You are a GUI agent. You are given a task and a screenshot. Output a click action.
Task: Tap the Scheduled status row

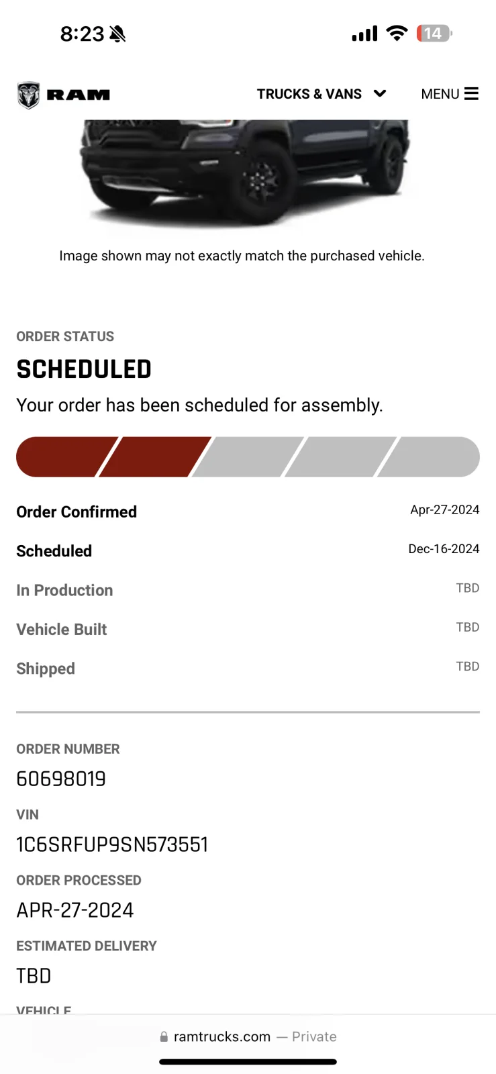pyautogui.click(x=248, y=550)
